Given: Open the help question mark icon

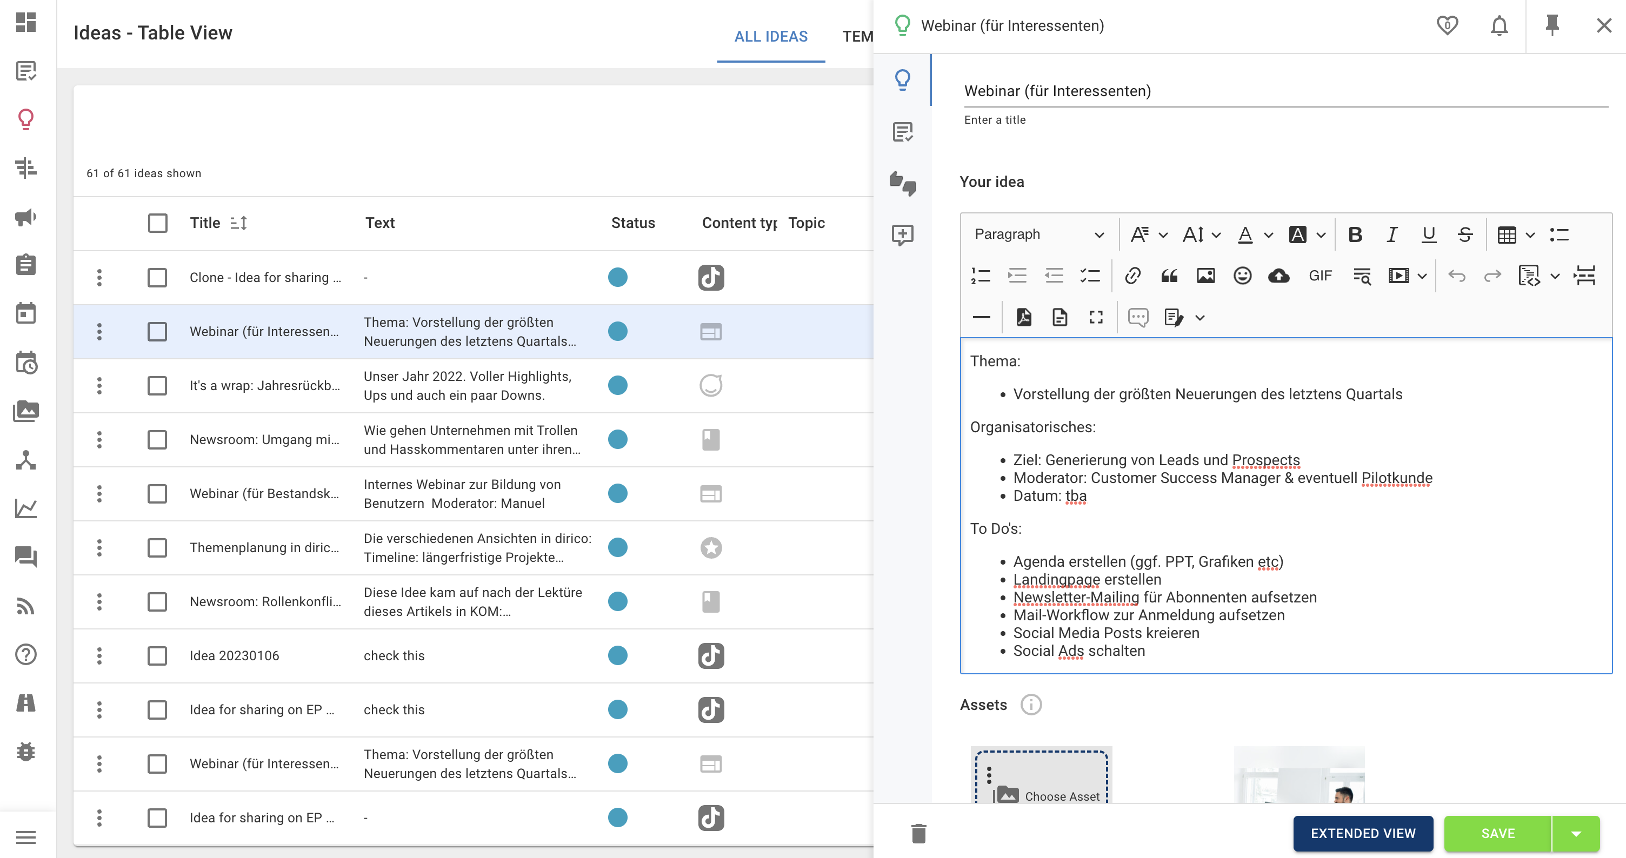Looking at the screenshot, I should [x=26, y=654].
